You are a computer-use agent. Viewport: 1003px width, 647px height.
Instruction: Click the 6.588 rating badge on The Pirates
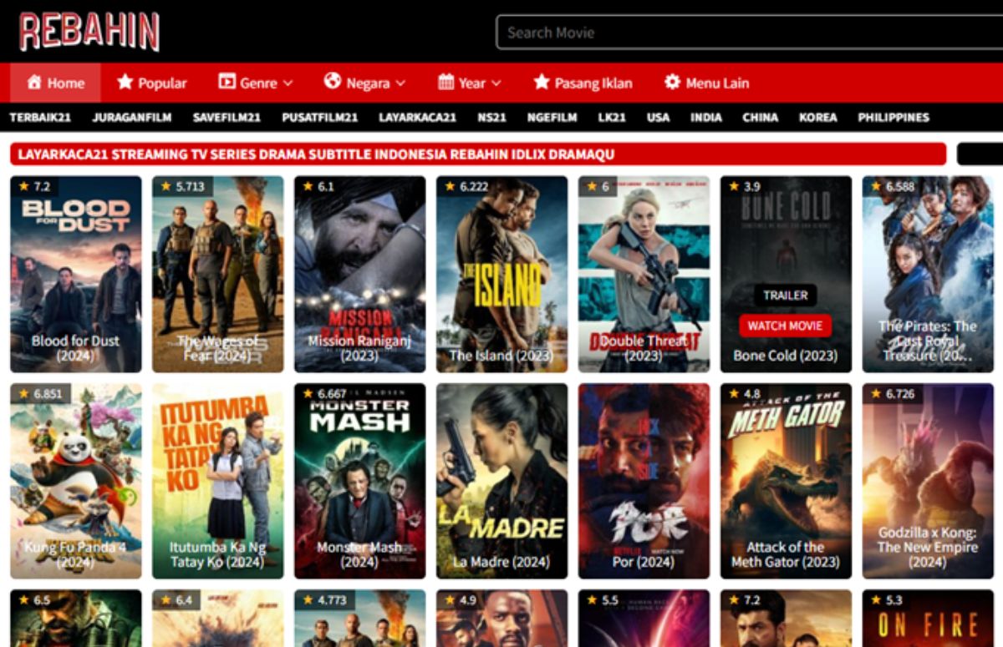[x=894, y=186]
